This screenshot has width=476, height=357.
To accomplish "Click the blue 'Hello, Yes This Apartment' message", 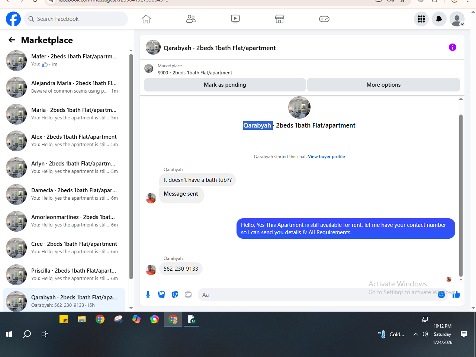I will click(345, 229).
